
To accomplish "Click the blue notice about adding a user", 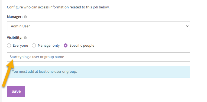I will coord(98,72).
